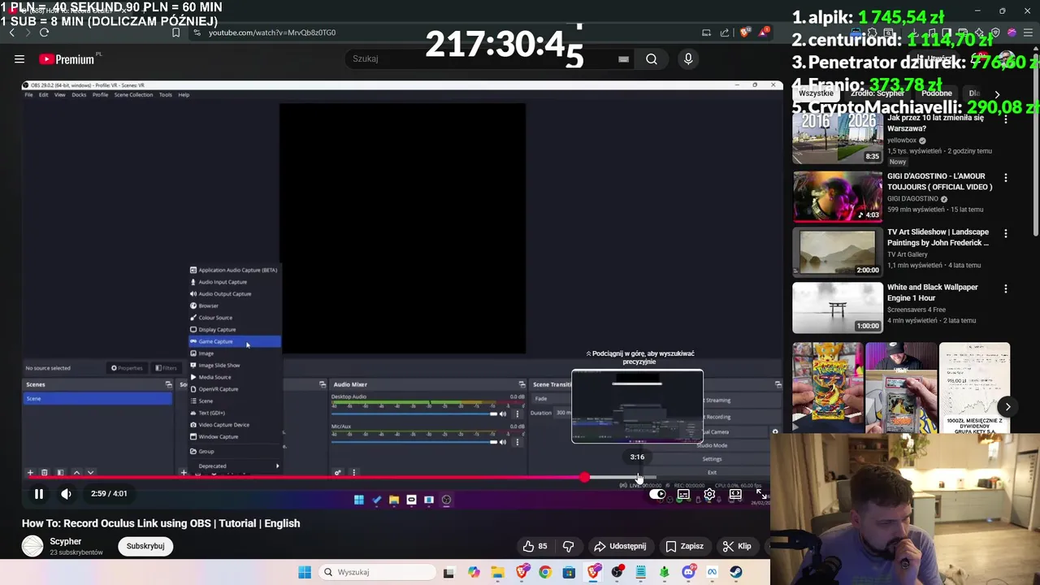This screenshot has height=585, width=1040.
Task: Dislike the video
Action: click(569, 546)
